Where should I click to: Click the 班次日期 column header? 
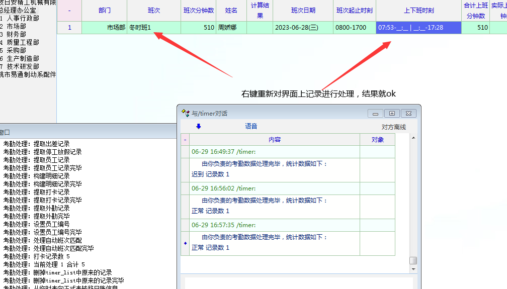pyautogui.click(x=303, y=11)
